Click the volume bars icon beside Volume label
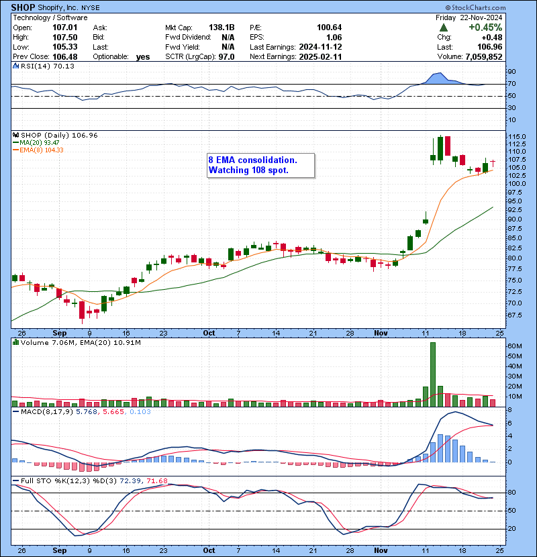 [x=15, y=342]
